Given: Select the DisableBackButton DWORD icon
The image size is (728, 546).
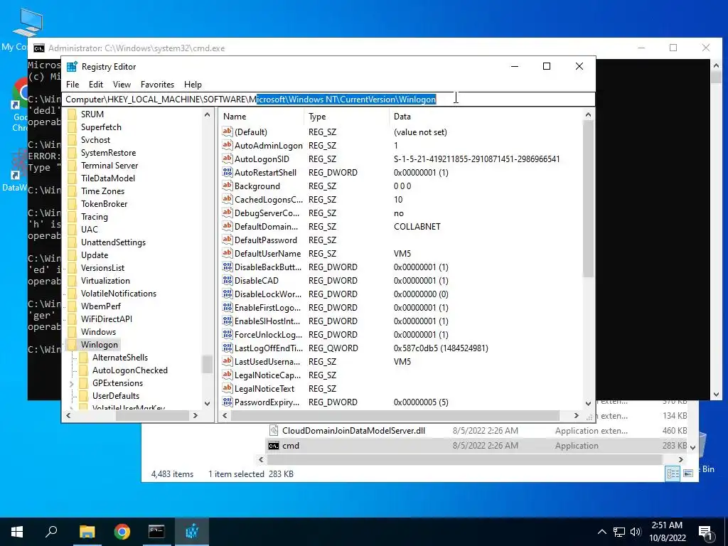Looking at the screenshot, I should point(227,267).
